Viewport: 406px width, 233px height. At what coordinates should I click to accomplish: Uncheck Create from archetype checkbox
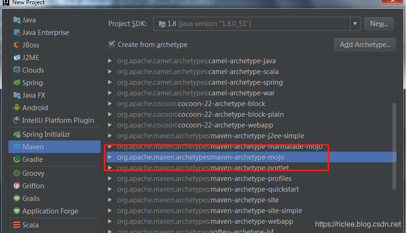111,44
